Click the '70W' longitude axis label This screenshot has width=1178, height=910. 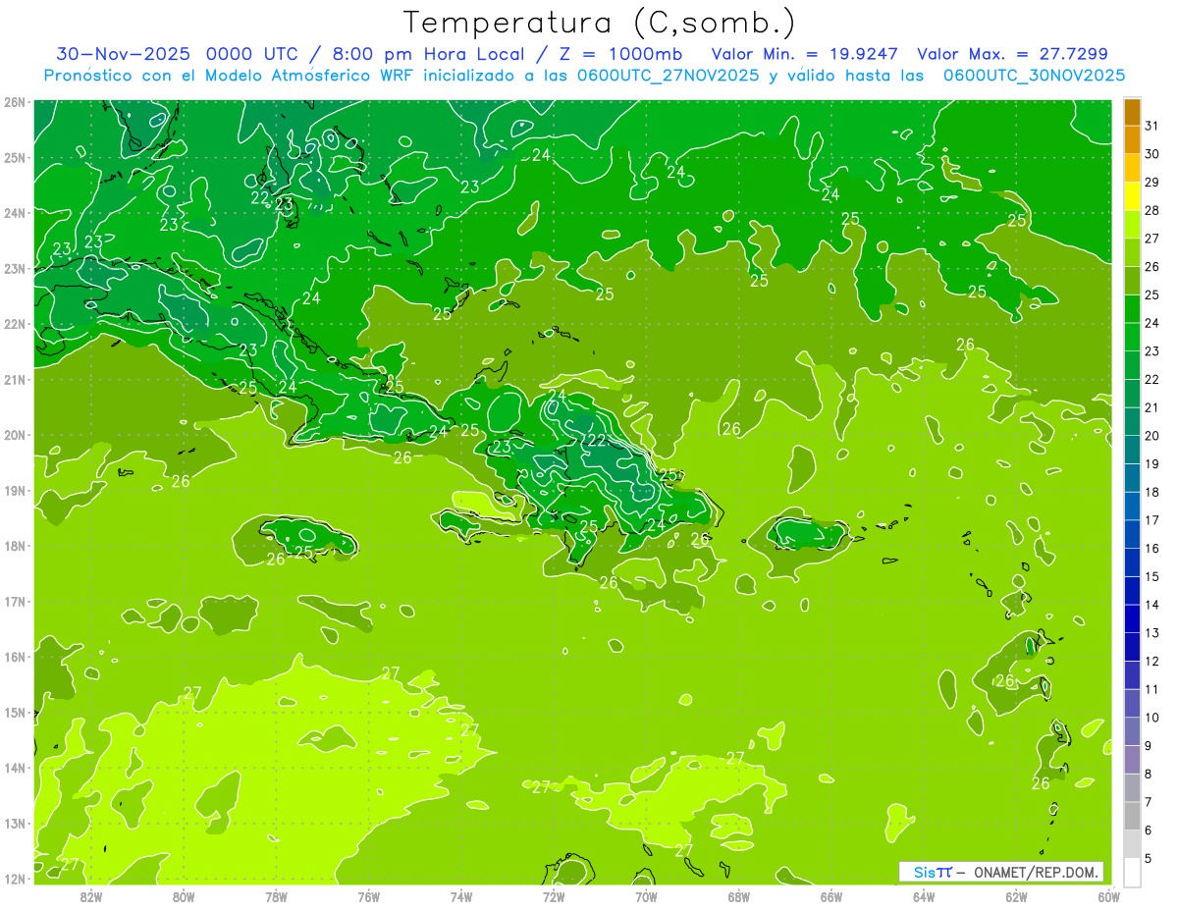(646, 896)
